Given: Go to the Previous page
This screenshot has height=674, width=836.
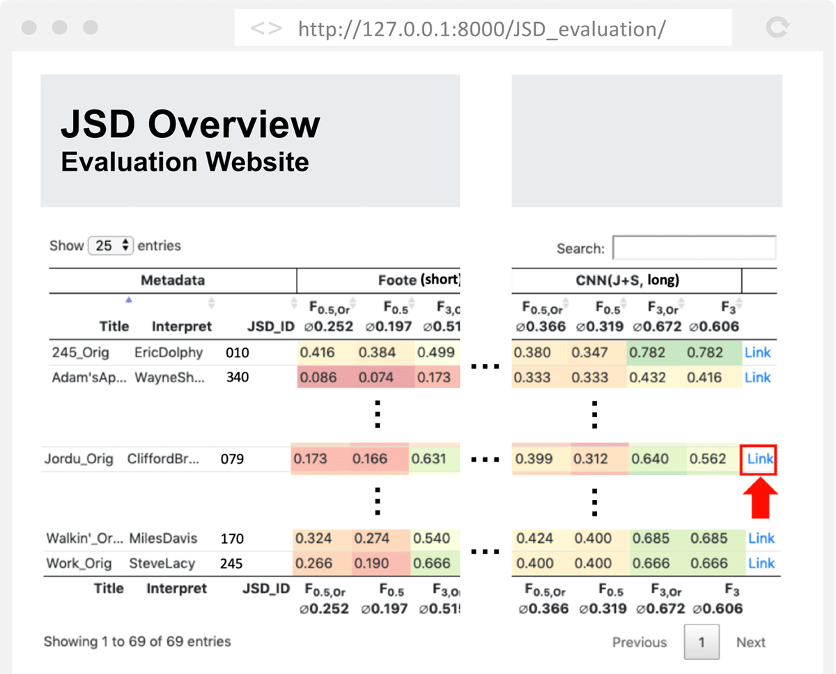Looking at the screenshot, I should click(x=639, y=643).
